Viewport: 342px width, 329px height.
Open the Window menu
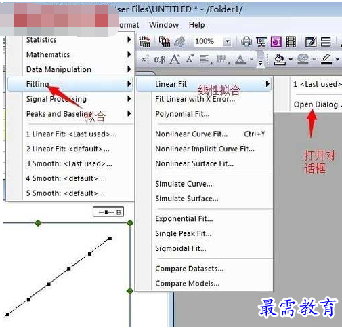[164, 25]
